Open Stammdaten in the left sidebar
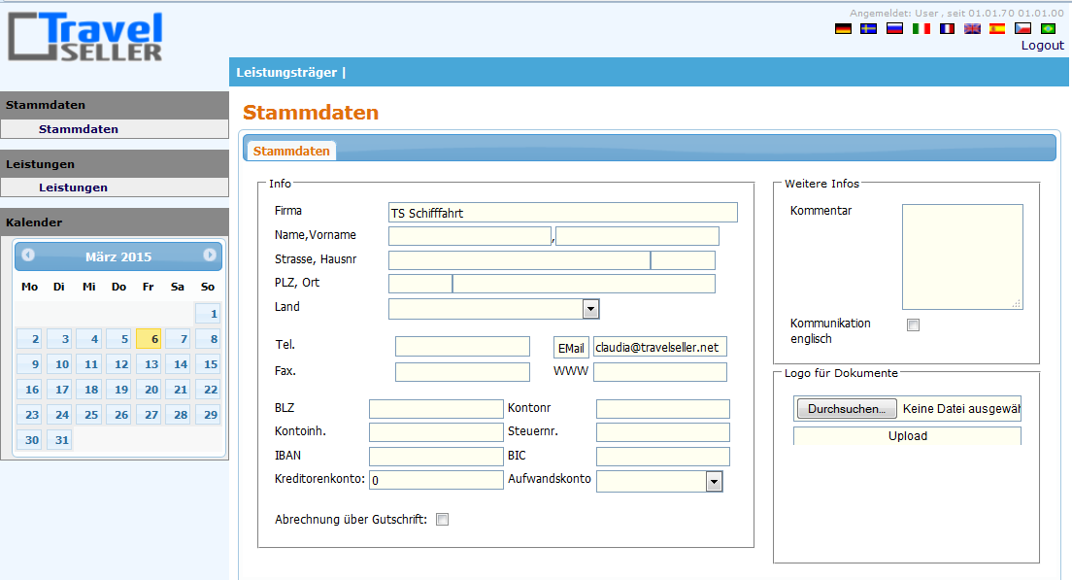Screen dimensions: 1072x580 tap(79, 129)
